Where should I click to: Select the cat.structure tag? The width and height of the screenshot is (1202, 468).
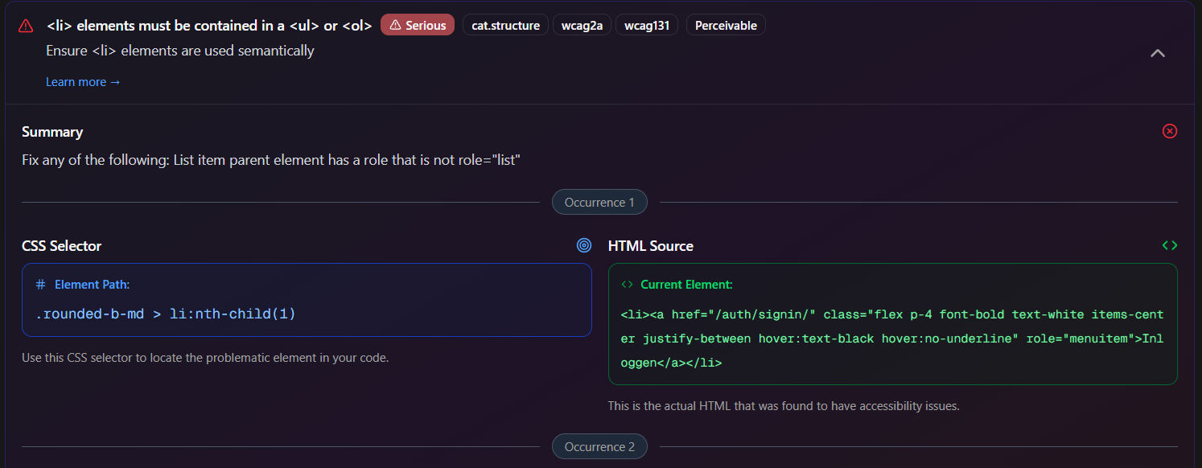click(505, 26)
